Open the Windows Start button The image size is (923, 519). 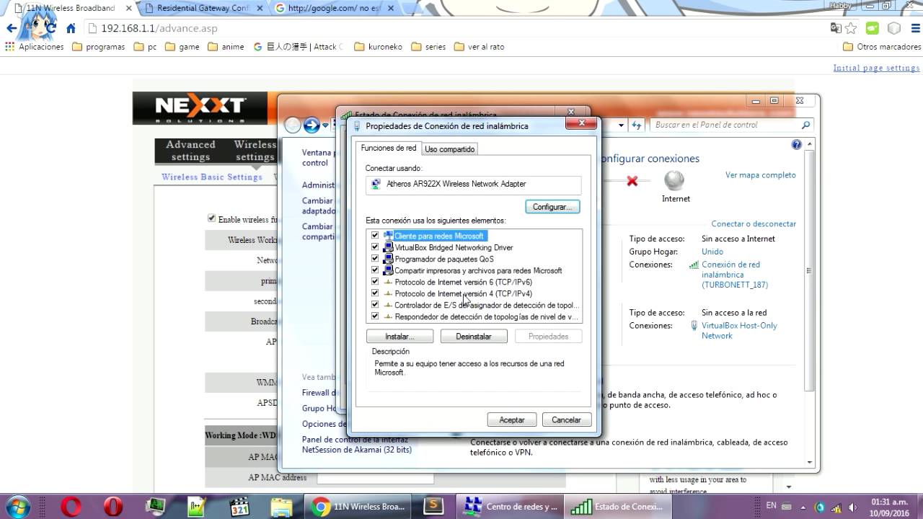pos(17,507)
